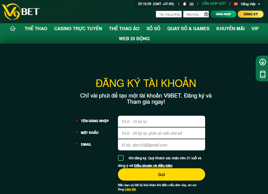Click the green ĐĂNG NHẬP button
The image size is (268, 194).
tap(223, 14)
